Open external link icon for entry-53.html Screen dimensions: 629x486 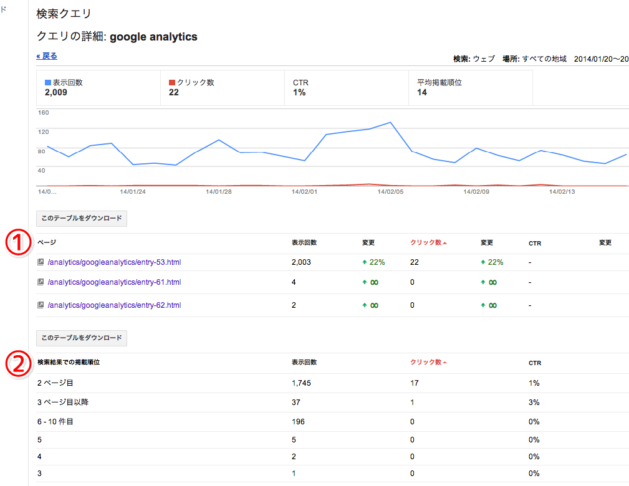pos(40,262)
